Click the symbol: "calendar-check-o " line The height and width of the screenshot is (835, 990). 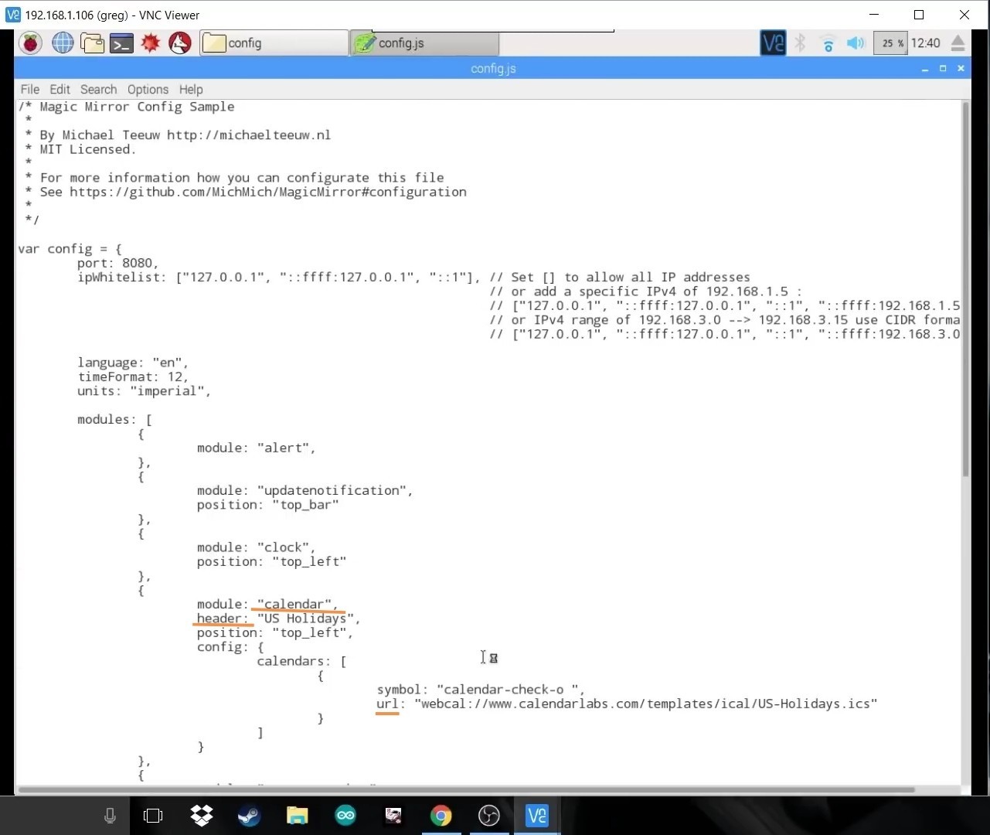coord(481,690)
